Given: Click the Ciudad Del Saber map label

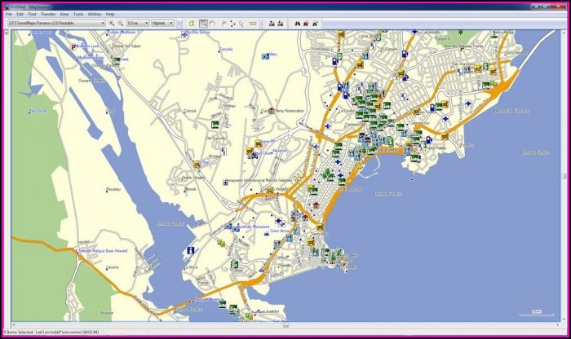Looking at the screenshot, I should [x=126, y=46].
